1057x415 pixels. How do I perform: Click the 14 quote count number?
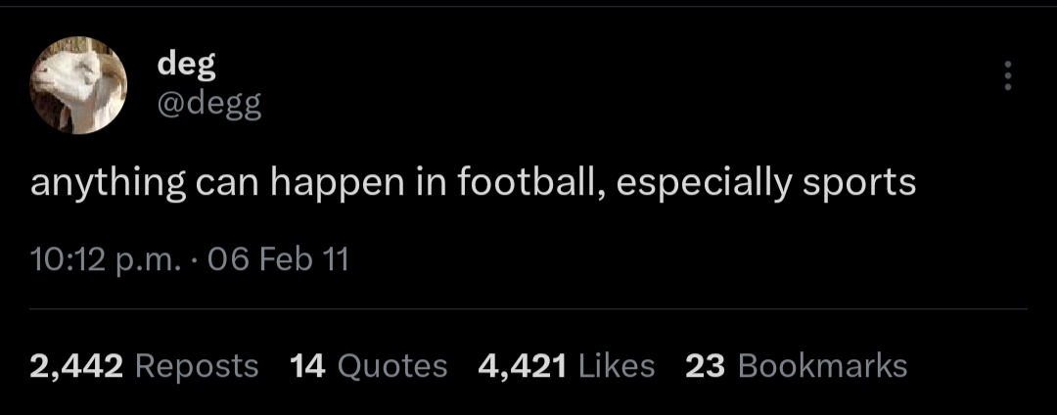tap(307, 366)
